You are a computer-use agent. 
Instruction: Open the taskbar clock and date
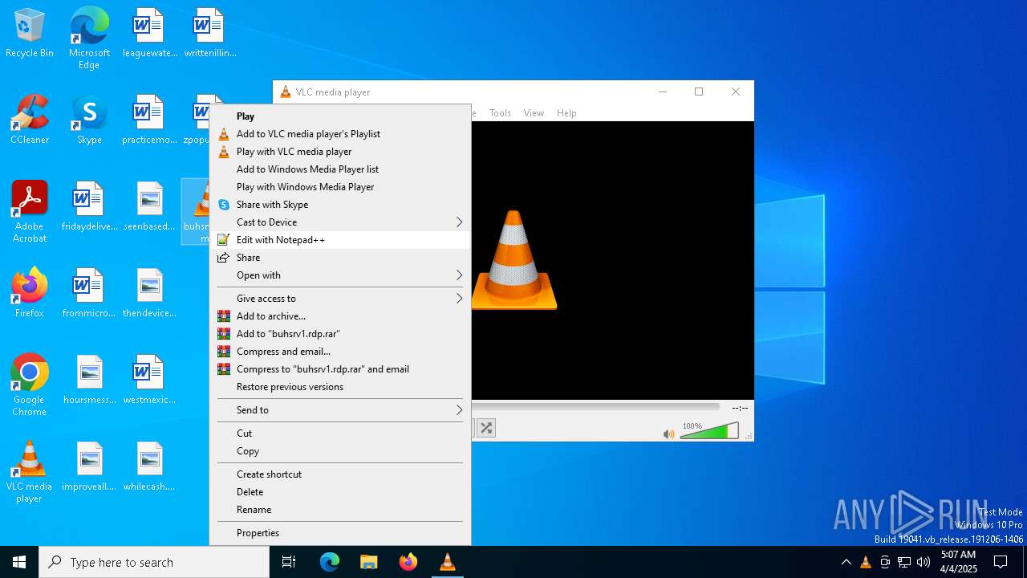pyautogui.click(x=958, y=562)
